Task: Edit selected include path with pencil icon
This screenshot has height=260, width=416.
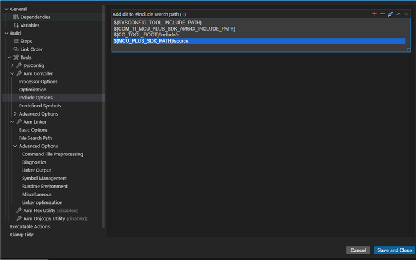Action: pos(391,14)
